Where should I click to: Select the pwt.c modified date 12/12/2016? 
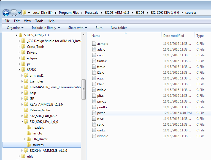(x=177, y=113)
